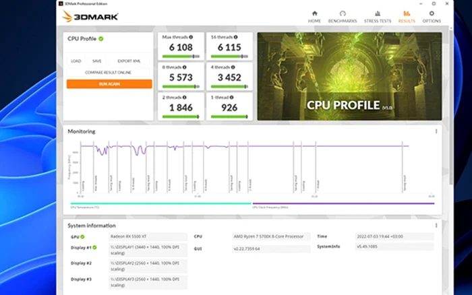Select the Results tab
The image size is (472, 295).
coord(407,17)
